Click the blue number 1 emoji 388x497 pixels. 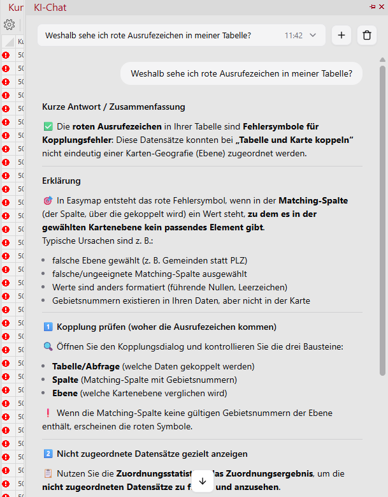[x=48, y=327]
